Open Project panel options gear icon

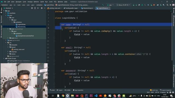[x=42, y=8]
